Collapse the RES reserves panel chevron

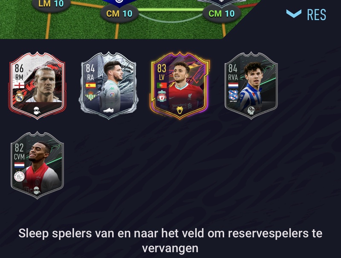pos(294,14)
